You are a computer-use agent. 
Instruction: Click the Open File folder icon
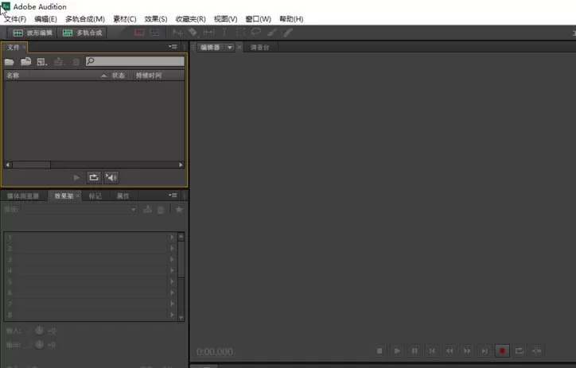[x=10, y=62]
